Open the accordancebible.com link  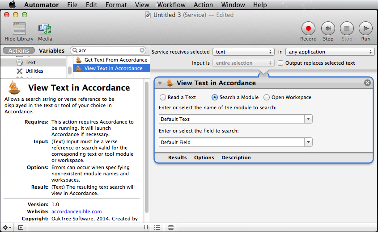click(x=76, y=211)
